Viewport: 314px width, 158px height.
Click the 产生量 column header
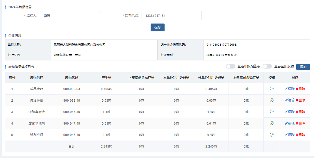point(106,78)
